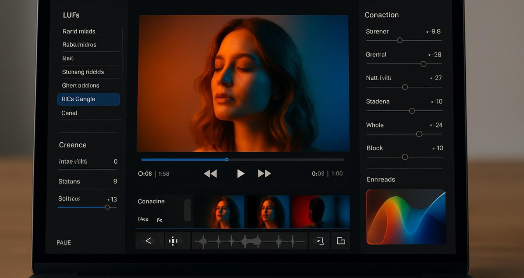
Task: Click the back arrow below the timeline
Action: [x=148, y=241]
